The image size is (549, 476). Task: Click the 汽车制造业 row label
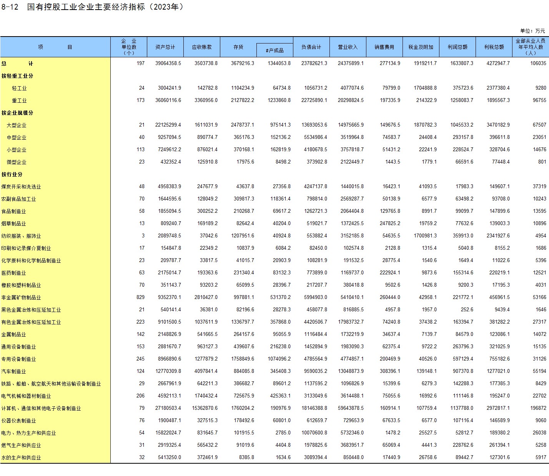point(14,371)
